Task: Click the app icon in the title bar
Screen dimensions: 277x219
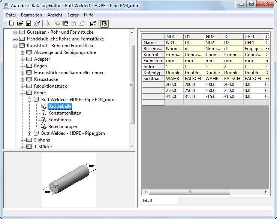Action: point(6,6)
